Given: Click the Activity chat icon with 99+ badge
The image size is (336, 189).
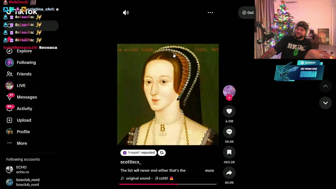Looking at the screenshot, I should 9,109.
